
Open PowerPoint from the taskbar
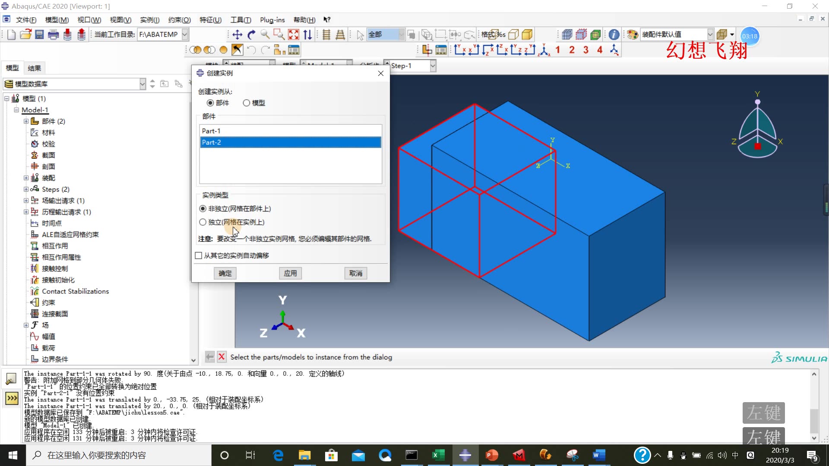pyautogui.click(x=492, y=455)
